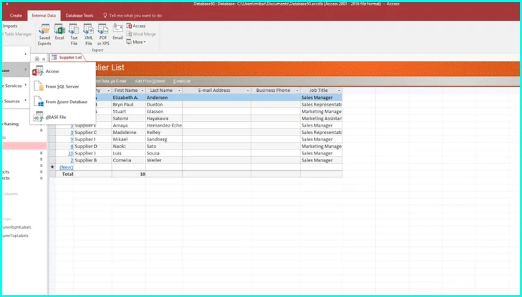Expand the Job Title column filter arrow

click(x=339, y=91)
